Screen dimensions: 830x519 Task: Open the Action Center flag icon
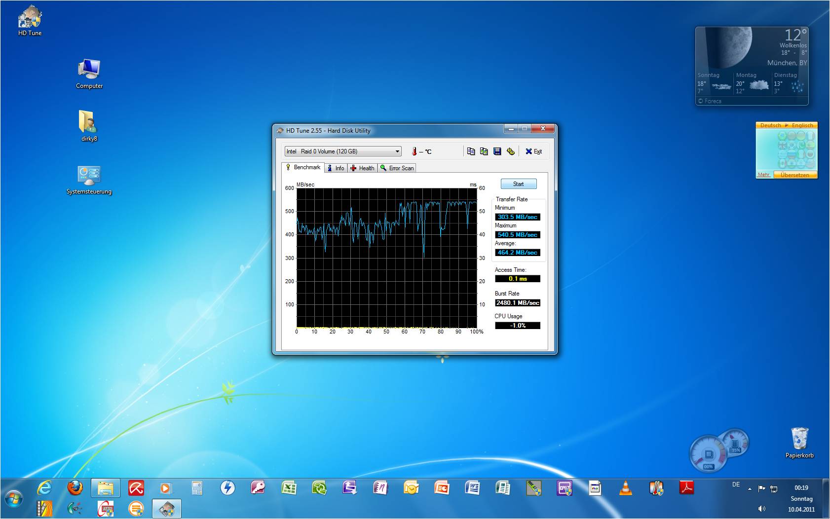coord(762,489)
